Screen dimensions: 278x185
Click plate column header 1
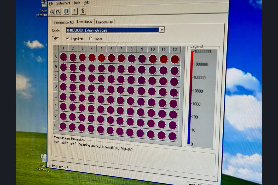(x=63, y=48)
